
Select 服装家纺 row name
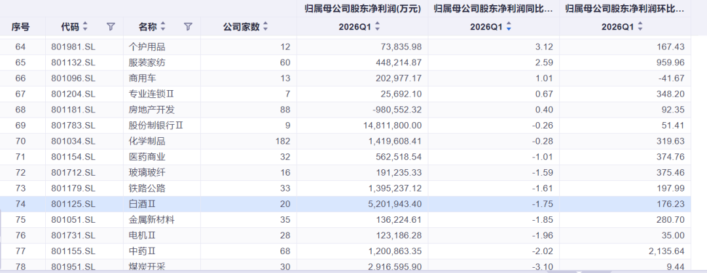[x=147, y=63]
